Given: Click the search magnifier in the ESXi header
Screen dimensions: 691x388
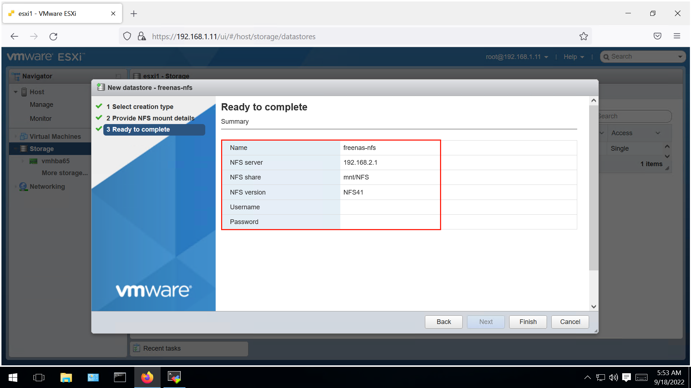Looking at the screenshot, I should [x=606, y=56].
